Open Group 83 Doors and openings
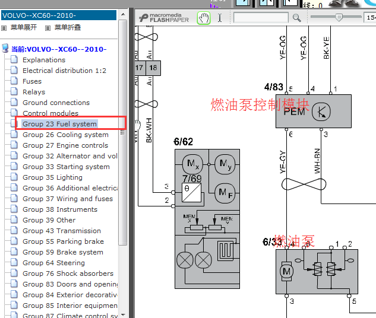The height and width of the screenshot is (318, 376). tap(70, 284)
